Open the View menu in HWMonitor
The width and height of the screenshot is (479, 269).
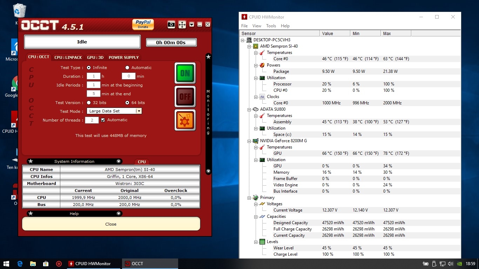pyautogui.click(x=257, y=26)
